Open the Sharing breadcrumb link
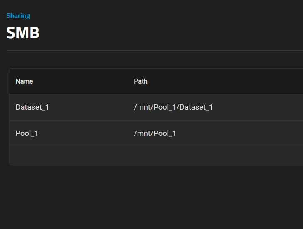The width and height of the screenshot is (303, 229). point(18,16)
